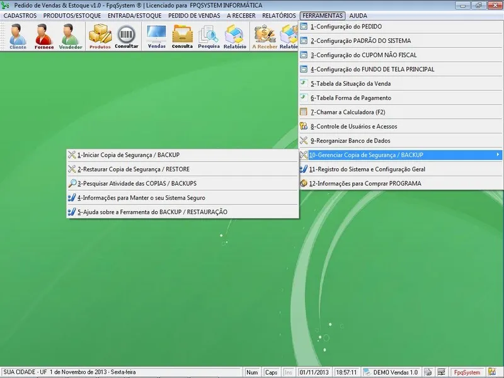Click 9-Reorganizar Banco de Dados

pos(355,140)
